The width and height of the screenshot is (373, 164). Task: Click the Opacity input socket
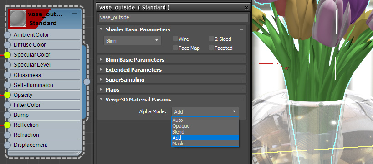[x=8, y=95]
